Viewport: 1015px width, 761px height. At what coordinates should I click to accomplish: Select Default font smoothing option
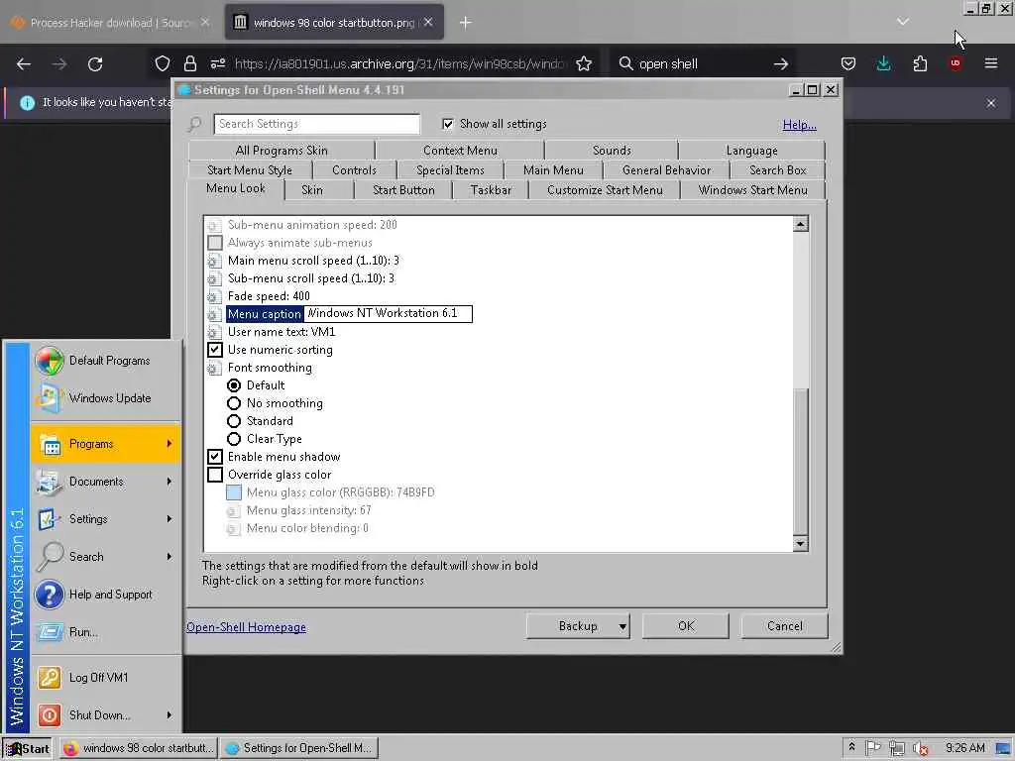[x=234, y=385]
